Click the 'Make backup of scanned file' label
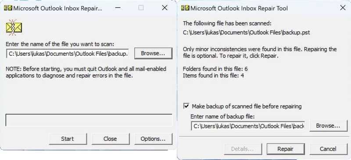This screenshot has width=351, height=160. coord(247,106)
